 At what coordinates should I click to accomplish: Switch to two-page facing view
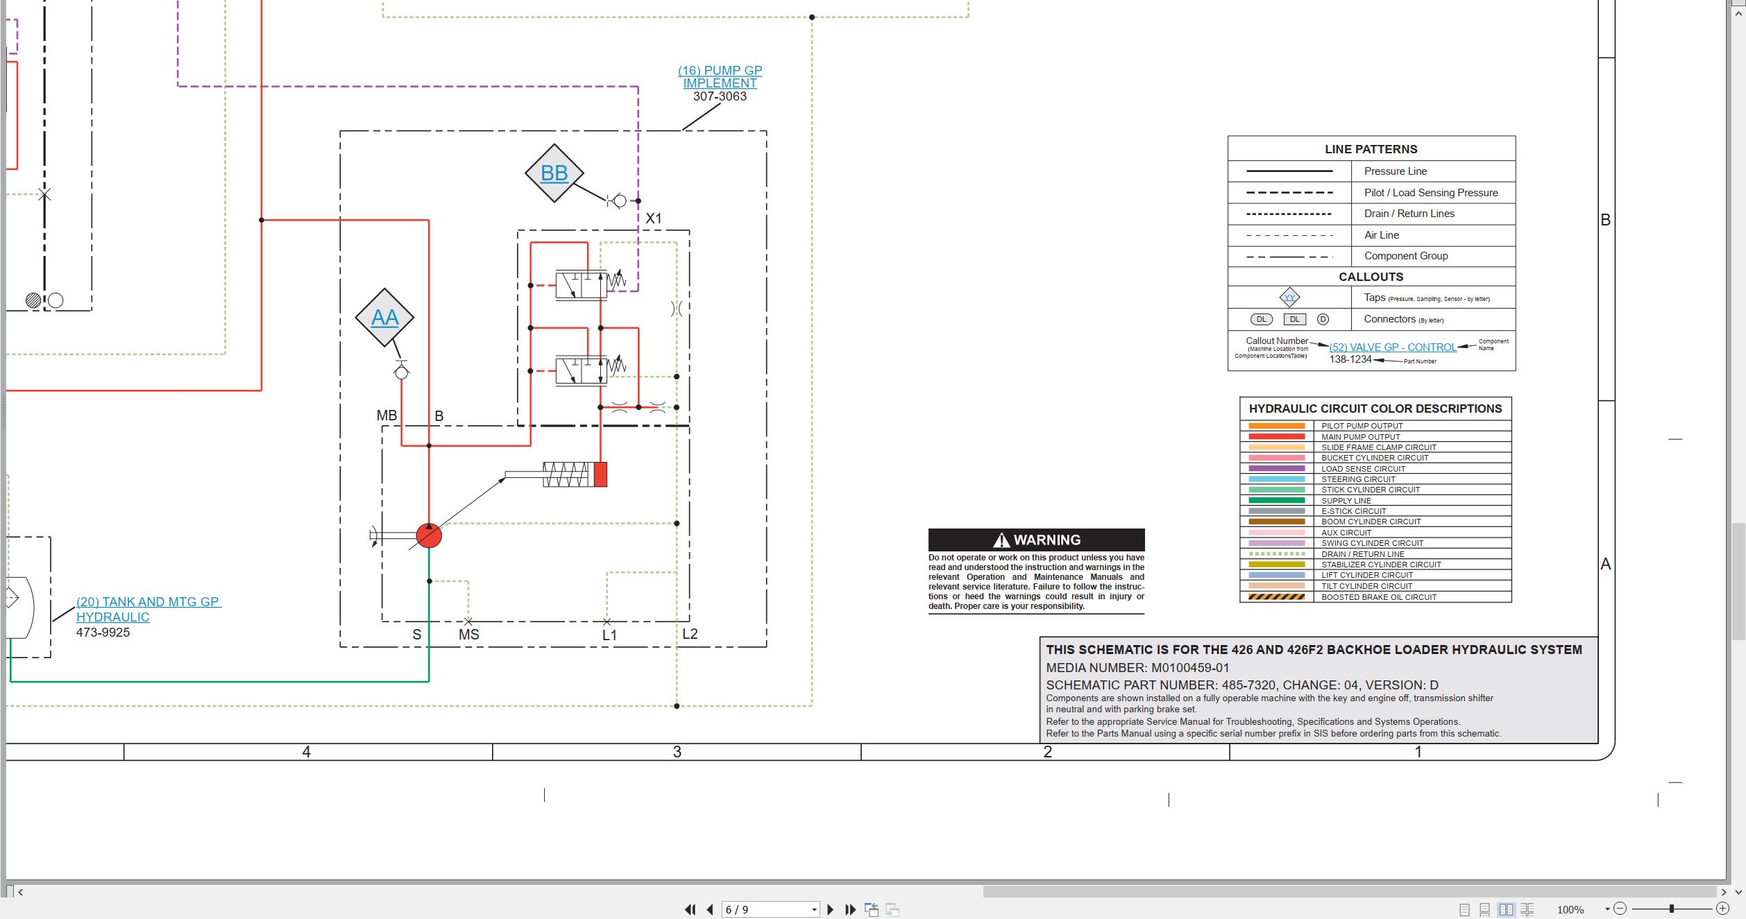pos(1506,909)
